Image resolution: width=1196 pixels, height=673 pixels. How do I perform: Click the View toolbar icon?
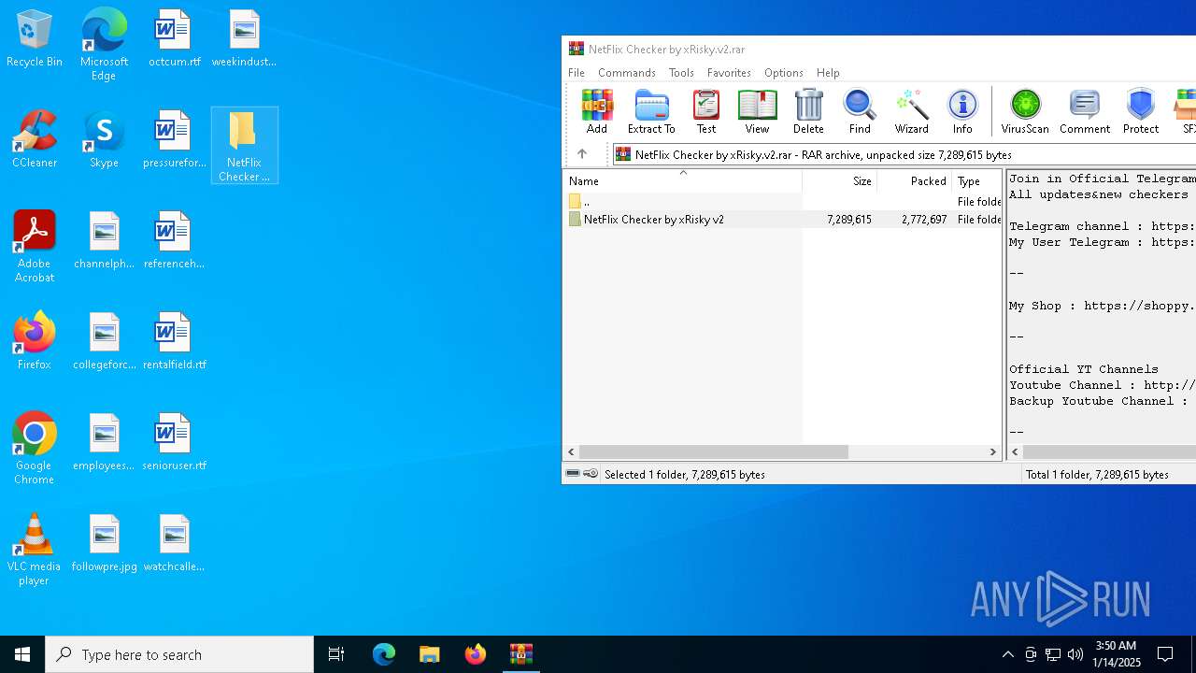(757, 111)
